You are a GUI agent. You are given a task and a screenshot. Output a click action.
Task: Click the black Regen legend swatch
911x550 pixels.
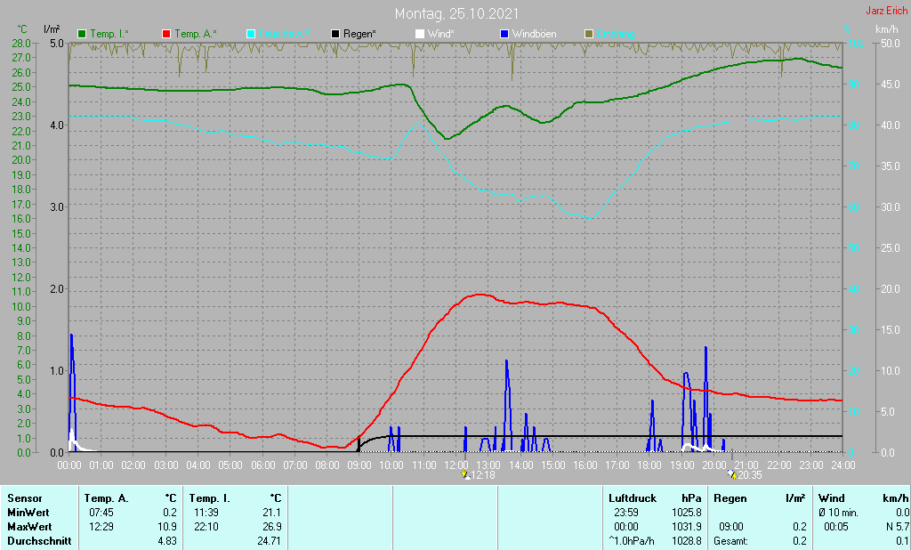pos(335,34)
